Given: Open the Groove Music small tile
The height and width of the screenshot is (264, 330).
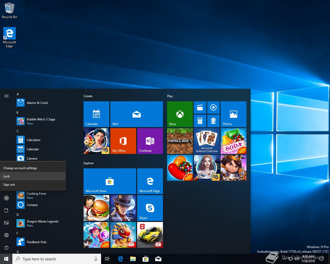Looking at the screenshot, I should [x=213, y=108].
